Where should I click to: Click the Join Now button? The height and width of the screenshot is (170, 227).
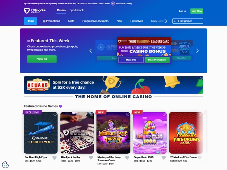point(197,11)
